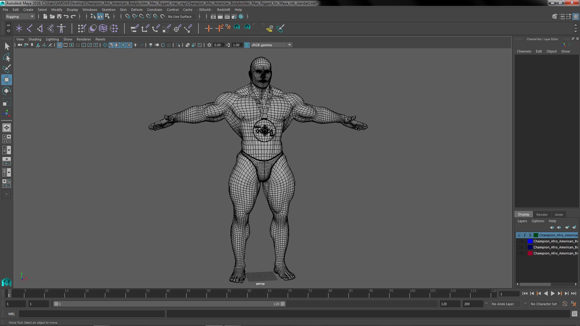
Task: Open the Skeleton menu
Action: 108,10
